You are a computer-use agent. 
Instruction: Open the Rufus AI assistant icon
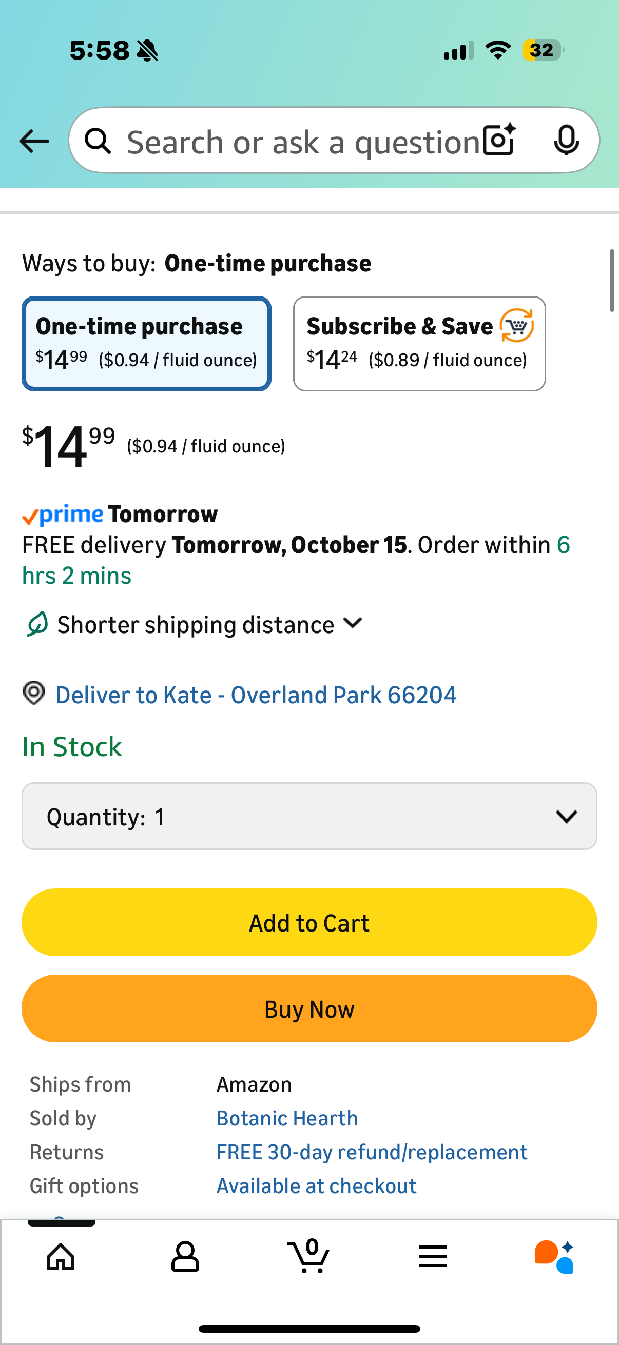(554, 1256)
